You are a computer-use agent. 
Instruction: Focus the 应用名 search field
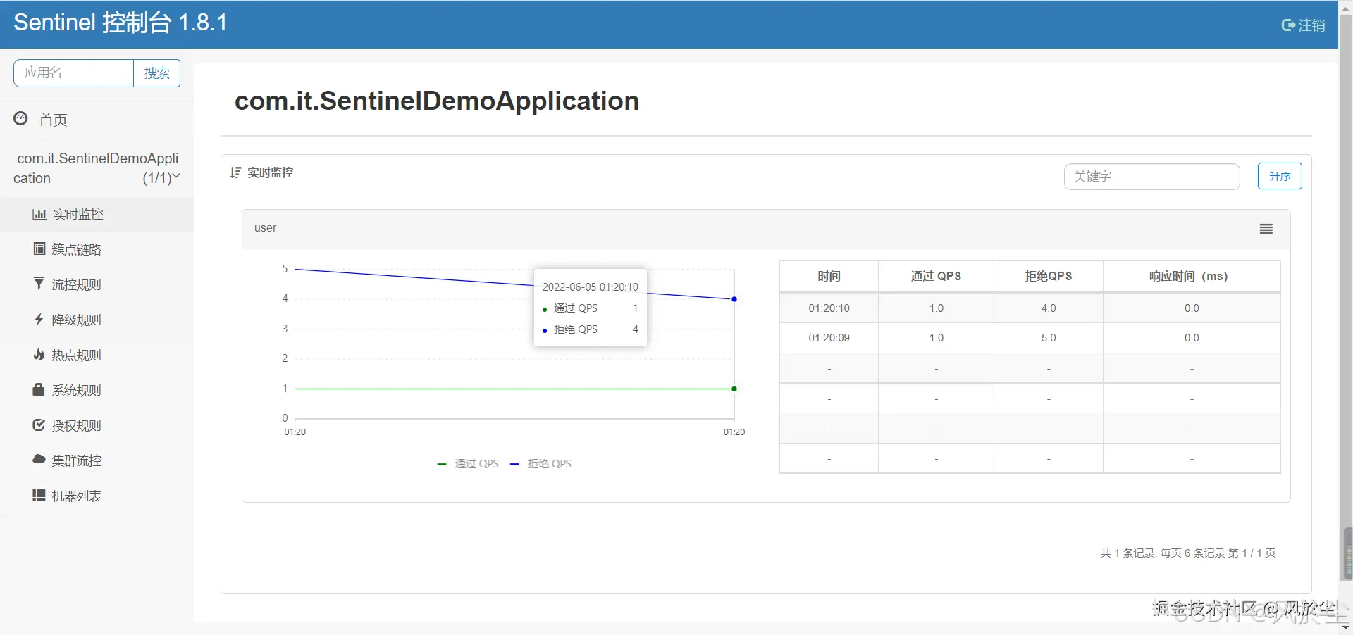(74, 73)
